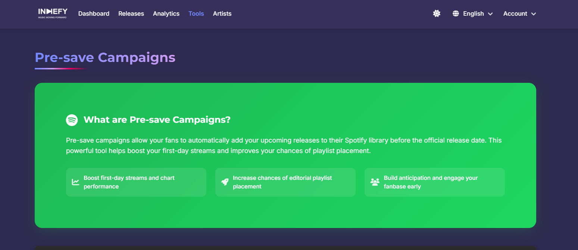
Task: Open the Releases menu item
Action: point(131,14)
